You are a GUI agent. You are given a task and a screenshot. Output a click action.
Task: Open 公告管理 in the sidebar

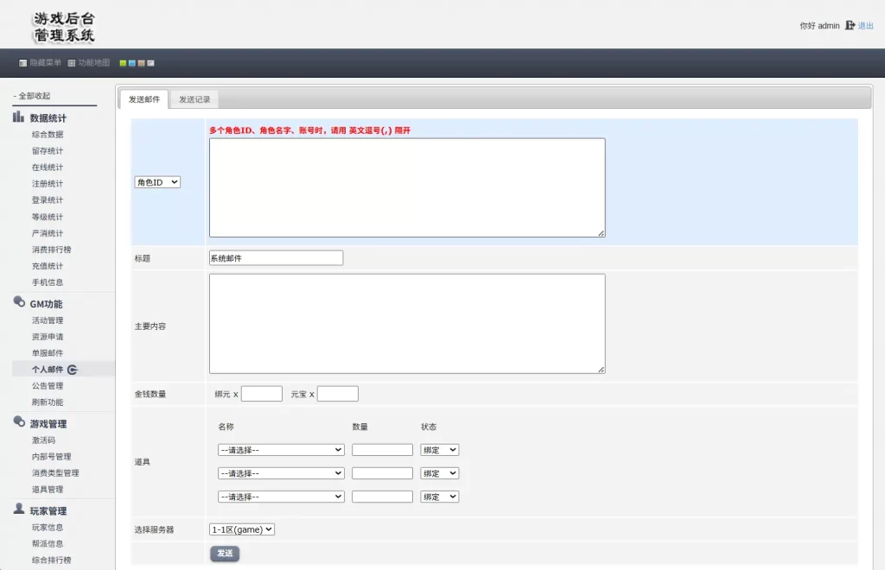[x=48, y=386]
